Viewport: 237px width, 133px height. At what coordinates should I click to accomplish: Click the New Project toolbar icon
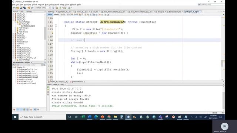[x=18, y=8]
